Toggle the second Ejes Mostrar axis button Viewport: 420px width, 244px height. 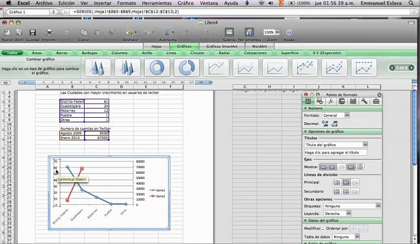coord(332,167)
